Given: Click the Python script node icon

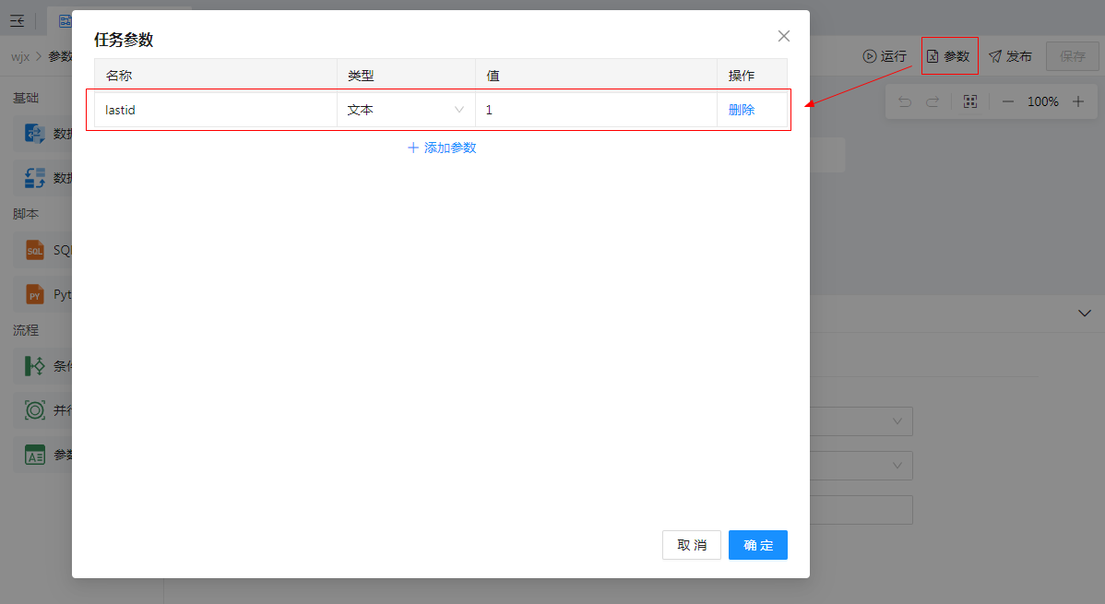Looking at the screenshot, I should tap(35, 295).
